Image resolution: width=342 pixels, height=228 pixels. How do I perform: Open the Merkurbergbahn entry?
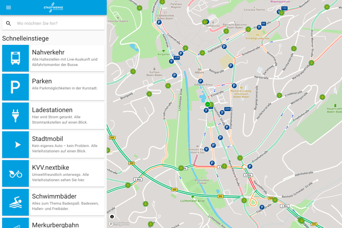pyautogui.click(x=55, y=225)
